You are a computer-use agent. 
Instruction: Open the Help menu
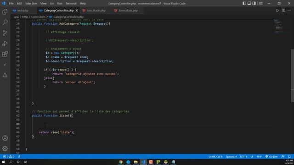point(83,4)
